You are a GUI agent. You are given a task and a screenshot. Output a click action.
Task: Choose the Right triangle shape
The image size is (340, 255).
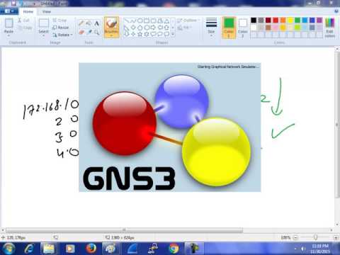tap(127, 28)
